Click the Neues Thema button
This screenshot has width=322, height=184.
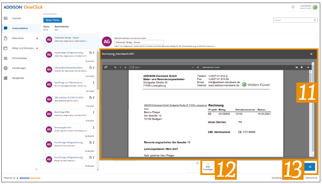tap(53, 20)
